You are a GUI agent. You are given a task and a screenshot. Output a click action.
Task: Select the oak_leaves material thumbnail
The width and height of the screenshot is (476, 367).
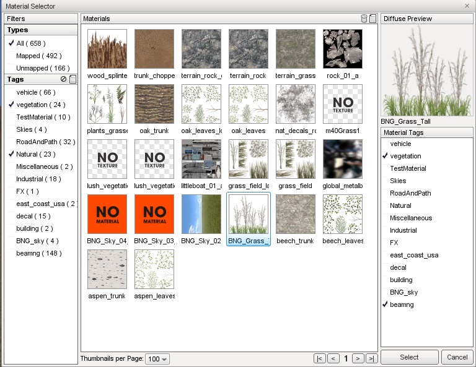249,104
